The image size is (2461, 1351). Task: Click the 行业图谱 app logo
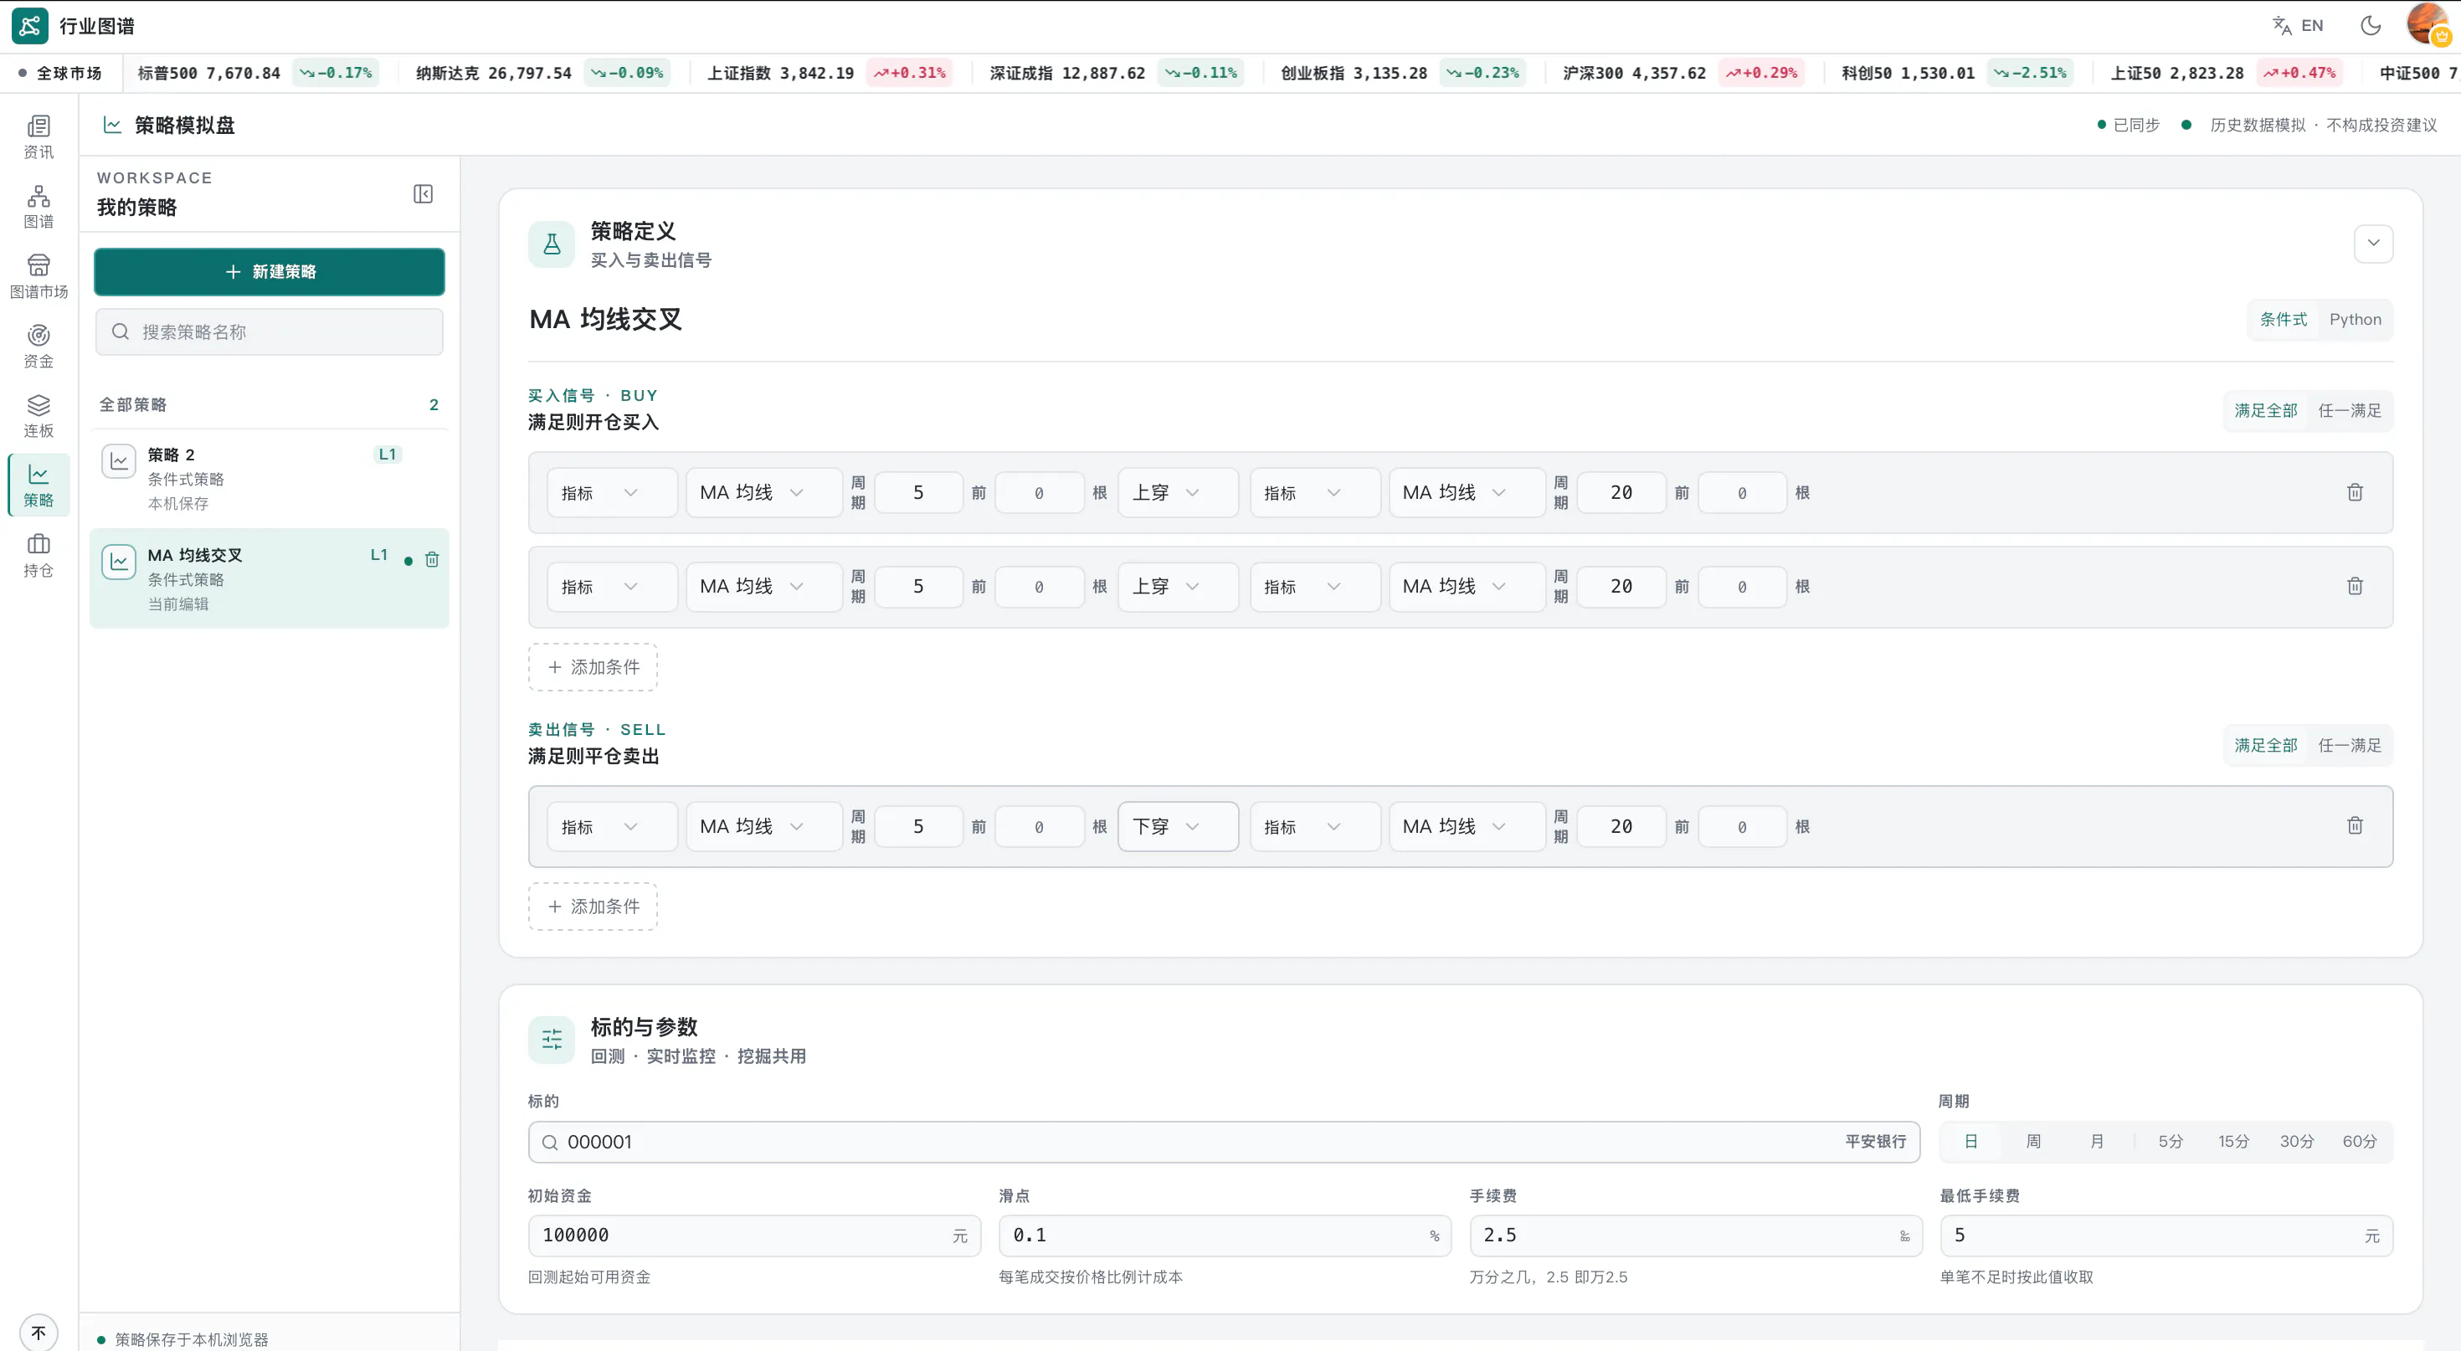[29, 26]
